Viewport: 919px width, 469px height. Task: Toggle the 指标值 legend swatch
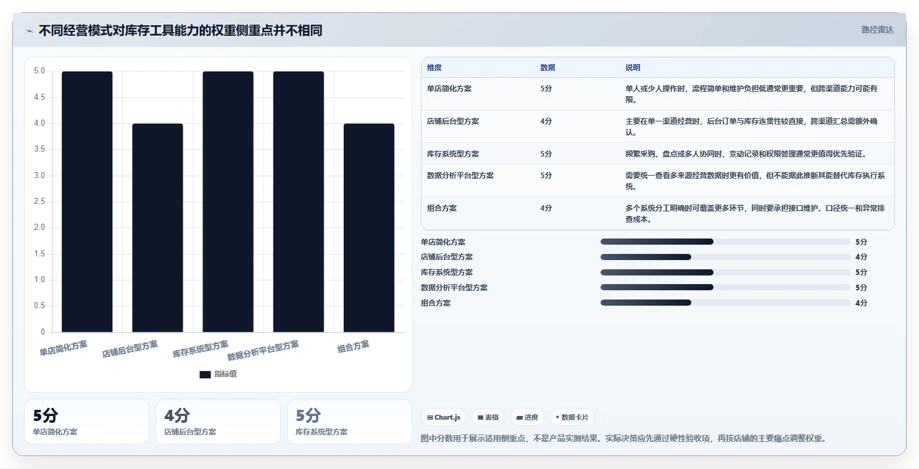tap(205, 375)
